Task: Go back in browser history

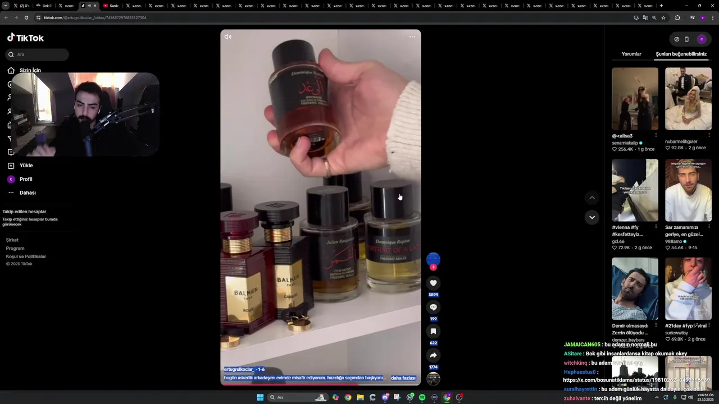Action: pyautogui.click(x=6, y=17)
